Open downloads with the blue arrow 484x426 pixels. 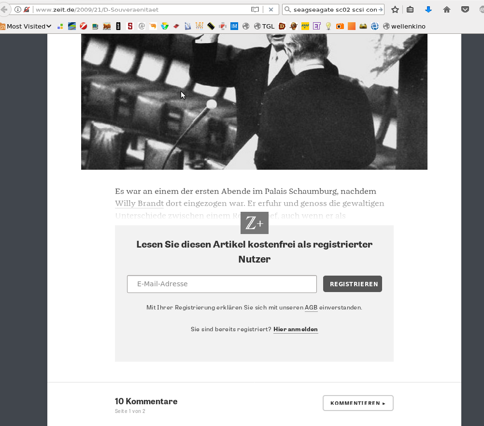click(x=428, y=10)
